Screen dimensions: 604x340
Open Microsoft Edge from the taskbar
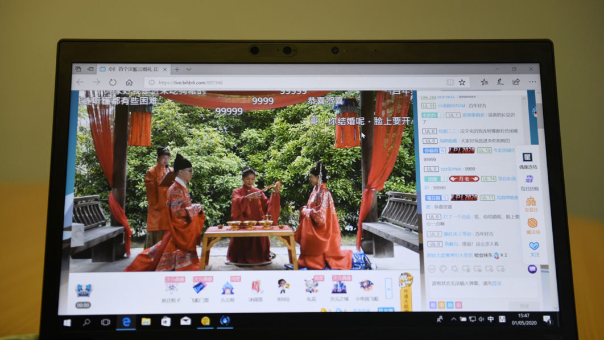(x=126, y=321)
